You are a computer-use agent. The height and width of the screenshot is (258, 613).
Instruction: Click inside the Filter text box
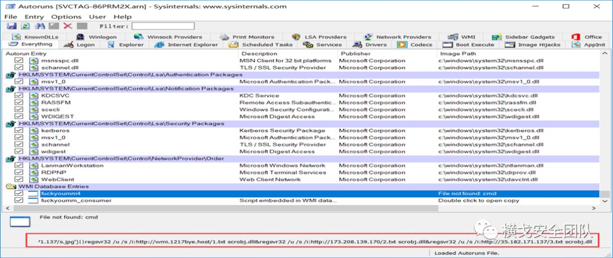point(163,26)
